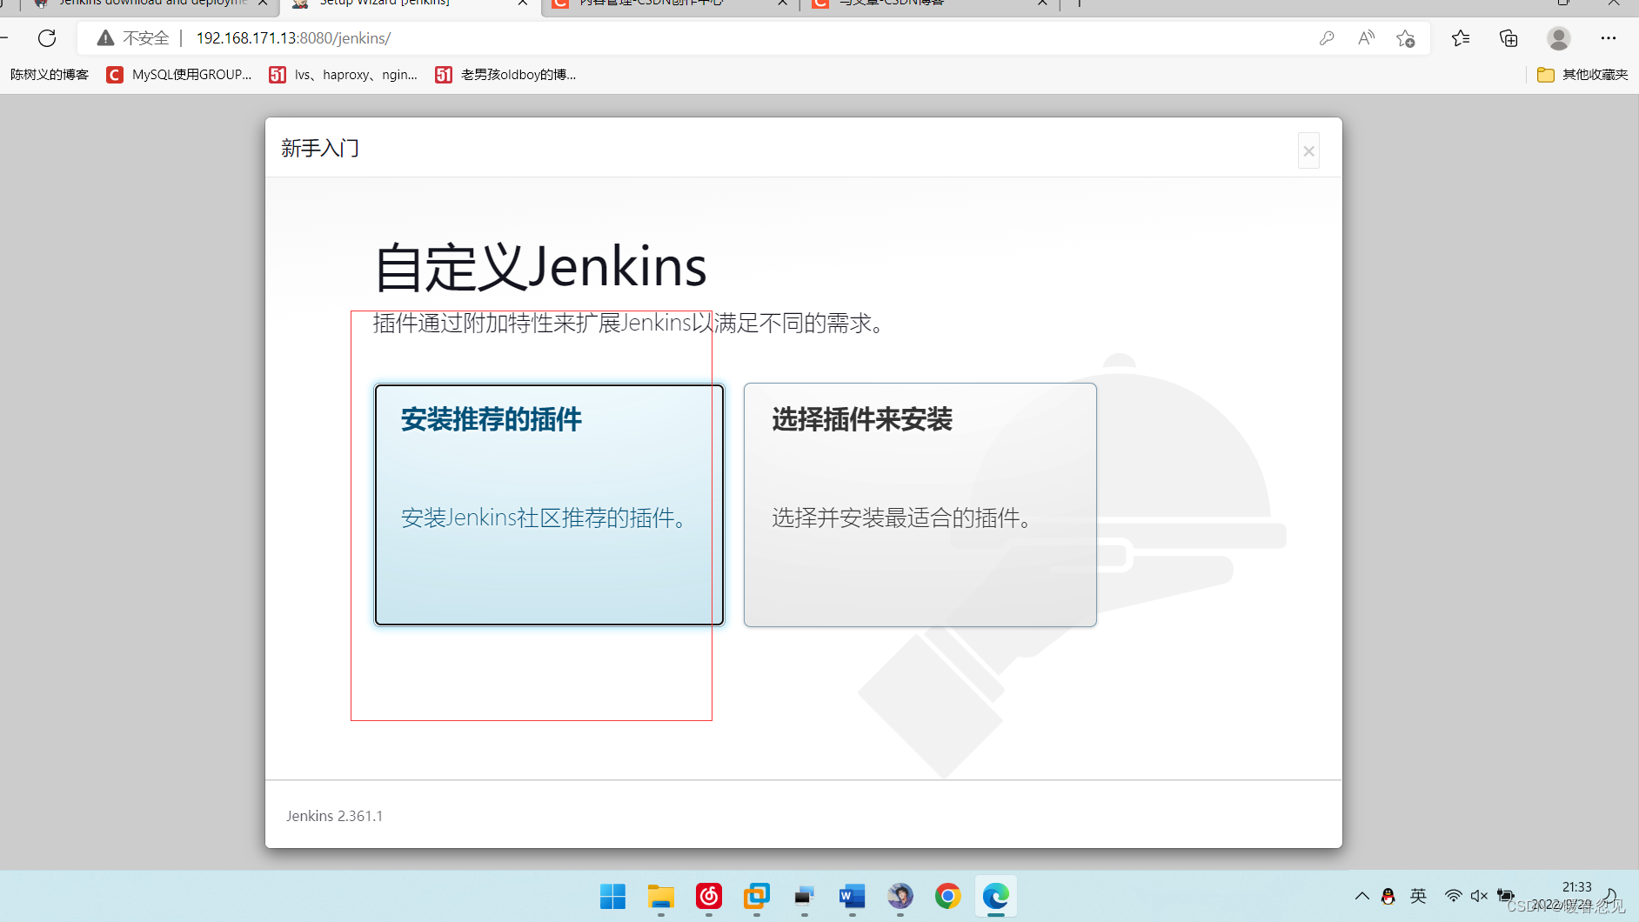
Task: Open the Wi-Fi network tray icon
Action: coord(1453,896)
